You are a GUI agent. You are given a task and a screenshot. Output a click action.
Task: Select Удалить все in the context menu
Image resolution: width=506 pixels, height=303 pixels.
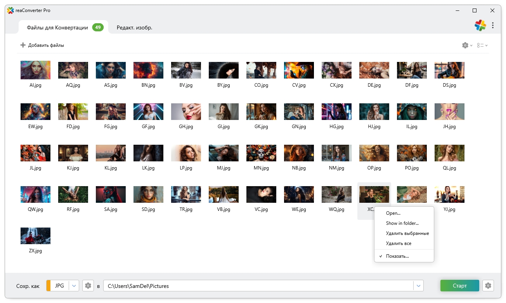point(399,243)
